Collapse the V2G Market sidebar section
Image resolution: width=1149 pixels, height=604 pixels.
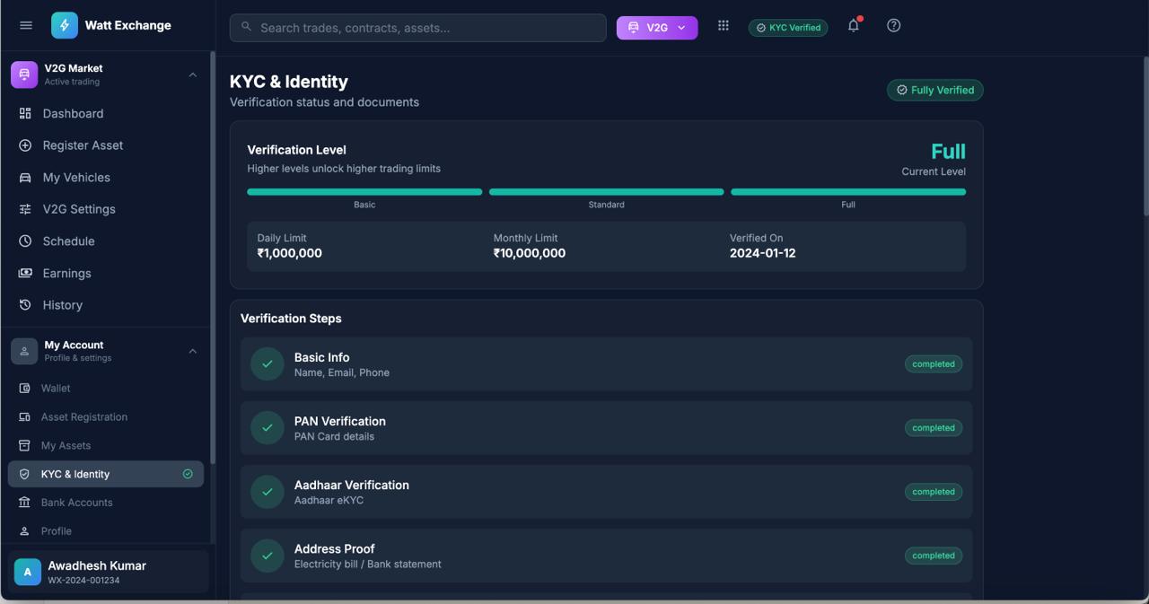click(x=192, y=74)
